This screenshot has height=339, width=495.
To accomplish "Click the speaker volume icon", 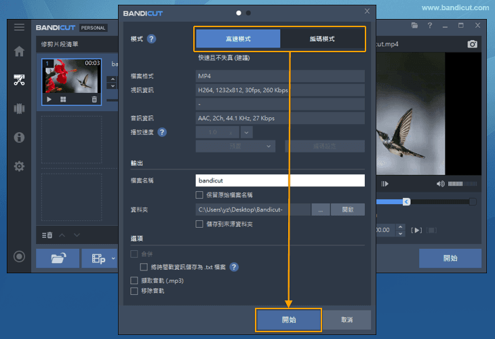I will (440, 184).
